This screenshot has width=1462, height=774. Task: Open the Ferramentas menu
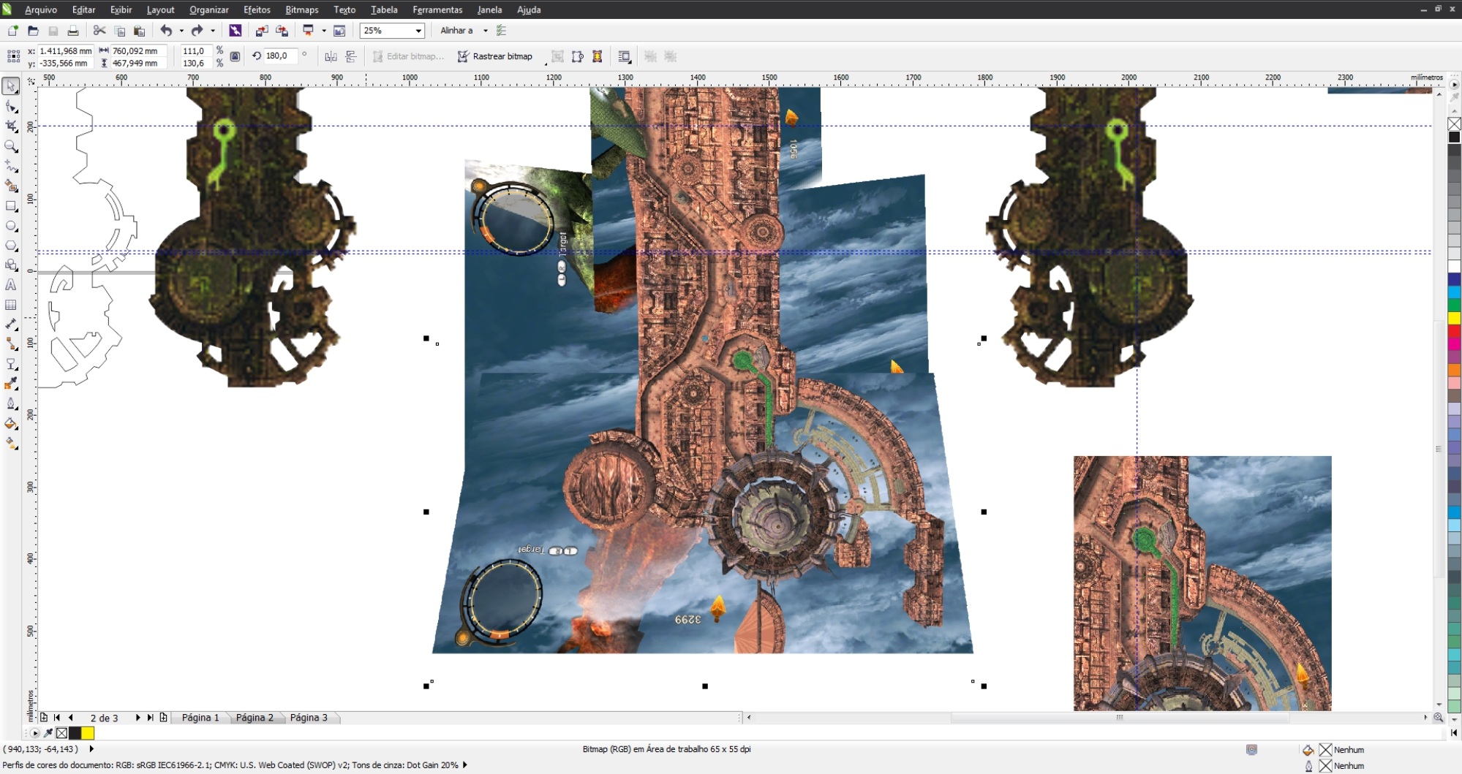[437, 10]
